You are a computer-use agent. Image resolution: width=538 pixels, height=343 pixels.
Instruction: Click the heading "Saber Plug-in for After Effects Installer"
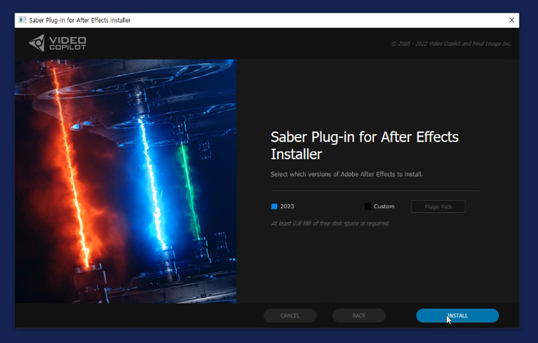pos(365,145)
